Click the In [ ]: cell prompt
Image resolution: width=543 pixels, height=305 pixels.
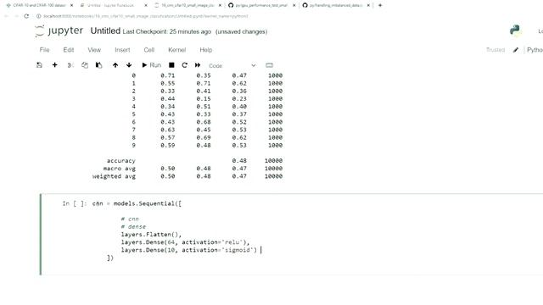click(x=75, y=203)
